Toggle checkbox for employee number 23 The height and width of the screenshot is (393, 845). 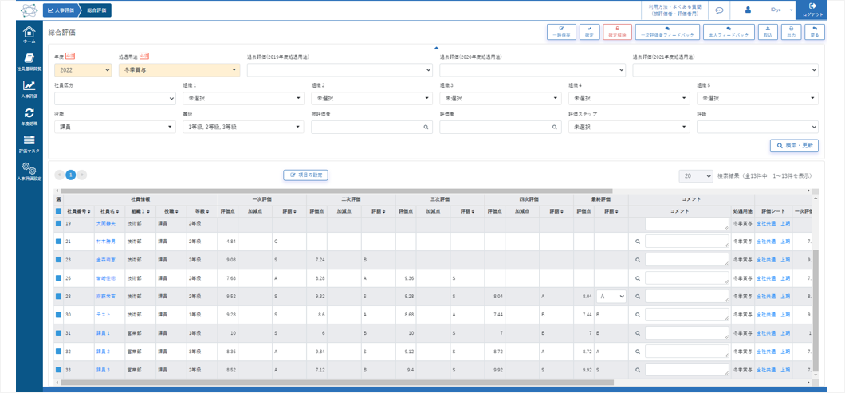coord(58,259)
